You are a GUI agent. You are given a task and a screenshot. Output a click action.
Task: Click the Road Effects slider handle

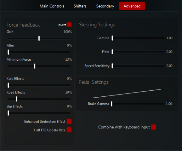click(16, 99)
